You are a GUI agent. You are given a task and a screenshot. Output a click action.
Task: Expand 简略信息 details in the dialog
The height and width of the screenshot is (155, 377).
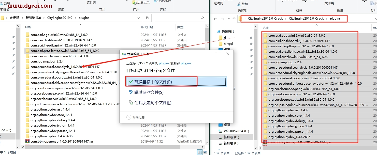click(136, 117)
